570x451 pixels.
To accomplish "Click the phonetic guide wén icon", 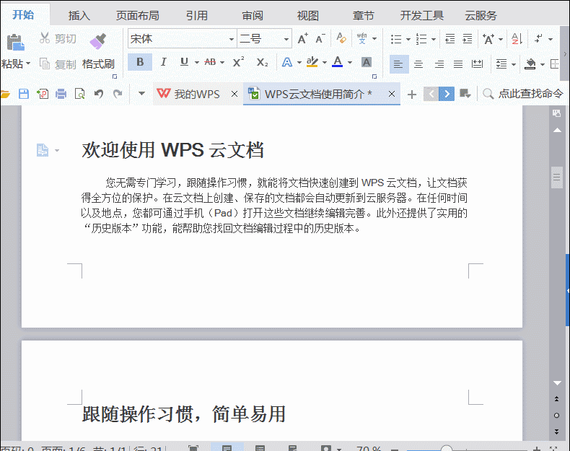I will point(361,38).
